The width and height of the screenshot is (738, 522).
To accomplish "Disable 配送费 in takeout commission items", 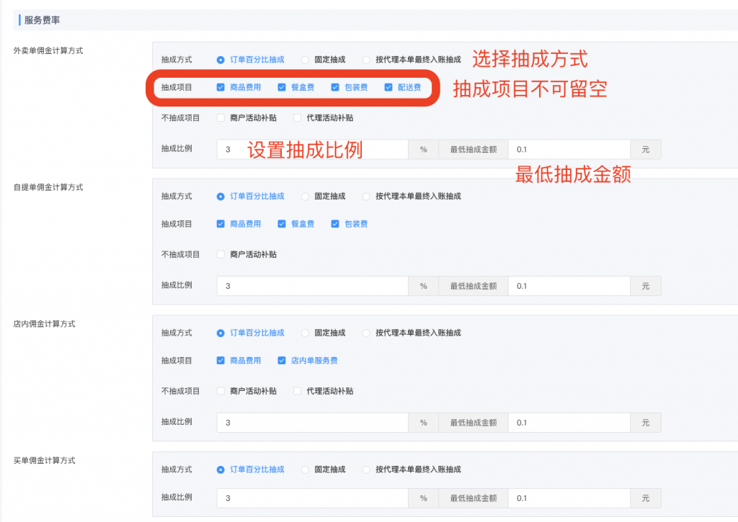I will click(389, 86).
